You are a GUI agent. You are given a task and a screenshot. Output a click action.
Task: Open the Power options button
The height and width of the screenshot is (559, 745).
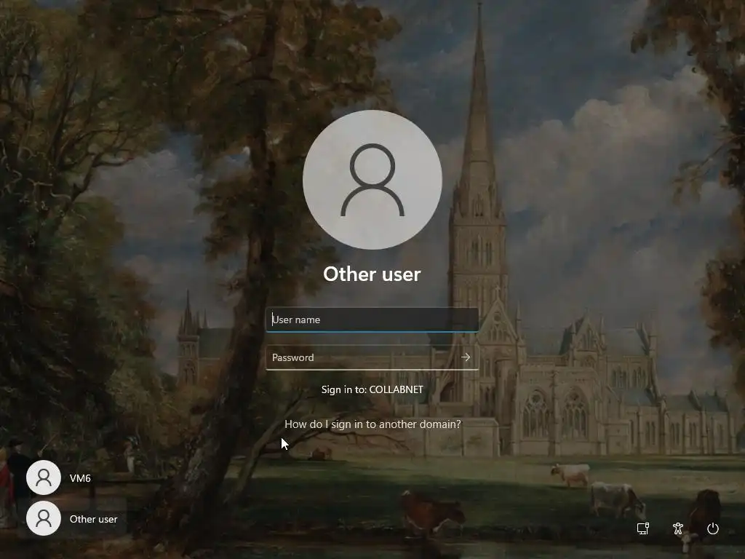(x=713, y=528)
